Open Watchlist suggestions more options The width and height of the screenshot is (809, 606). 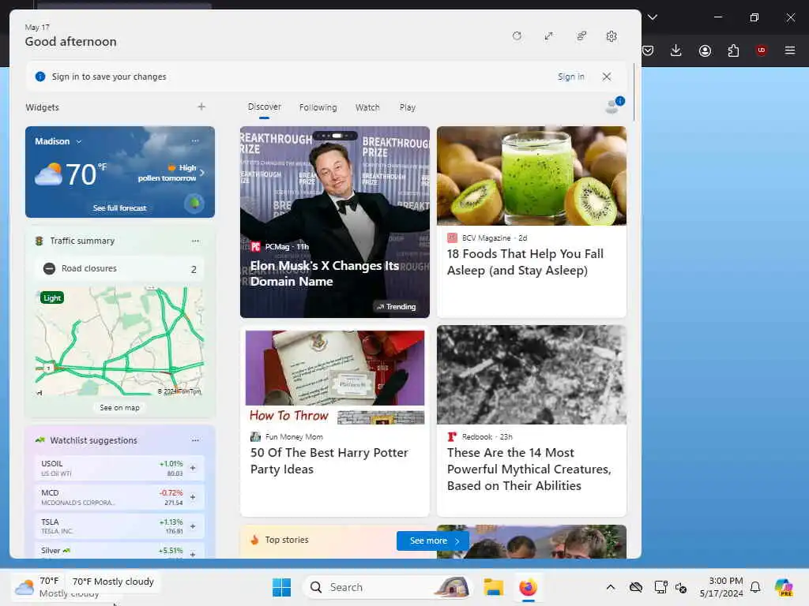pos(195,440)
